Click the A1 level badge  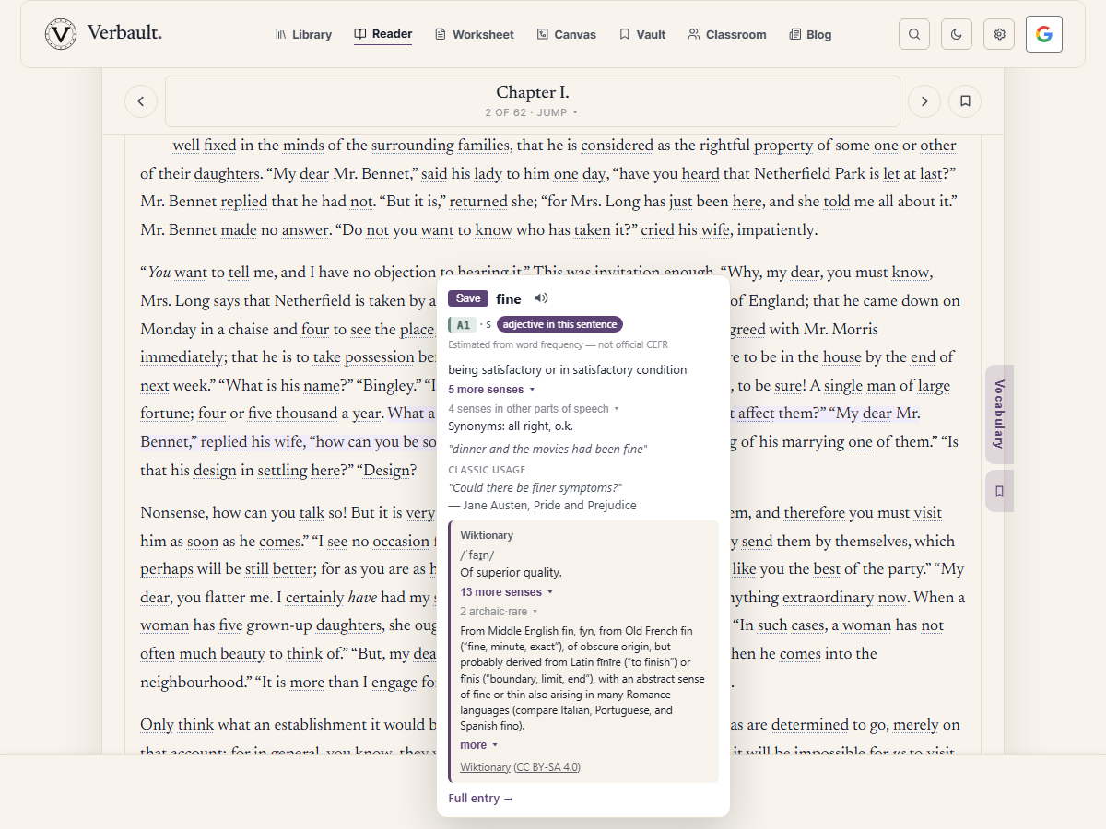coord(463,324)
